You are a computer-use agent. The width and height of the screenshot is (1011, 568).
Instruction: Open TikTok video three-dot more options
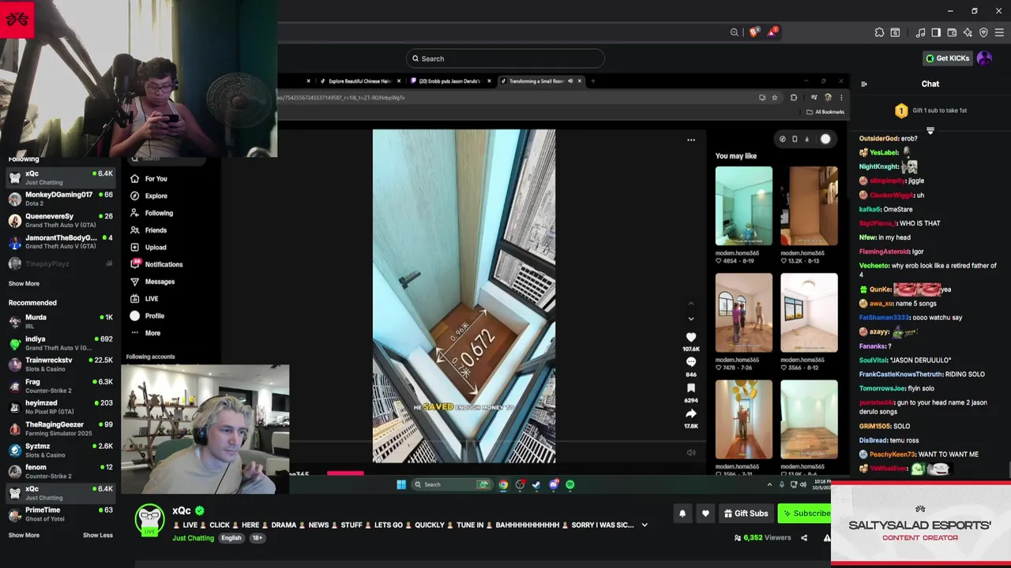click(x=691, y=140)
